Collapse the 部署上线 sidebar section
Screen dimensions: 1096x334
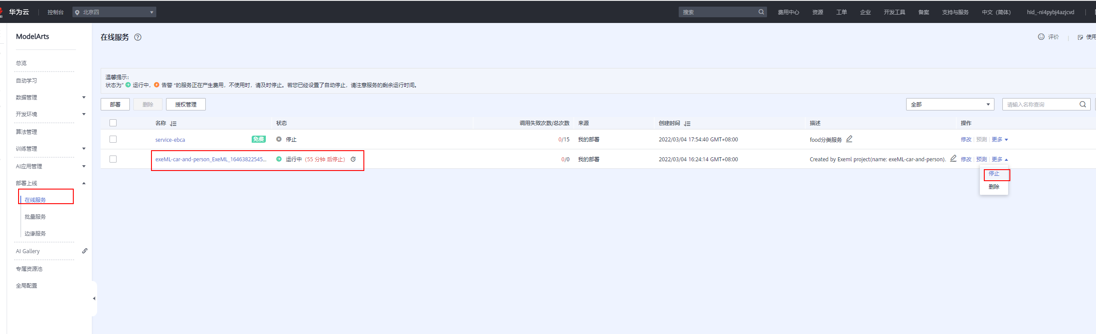coord(84,183)
